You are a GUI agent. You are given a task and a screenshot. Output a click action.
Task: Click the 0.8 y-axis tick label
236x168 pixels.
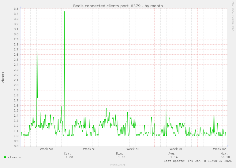click(16, 146)
